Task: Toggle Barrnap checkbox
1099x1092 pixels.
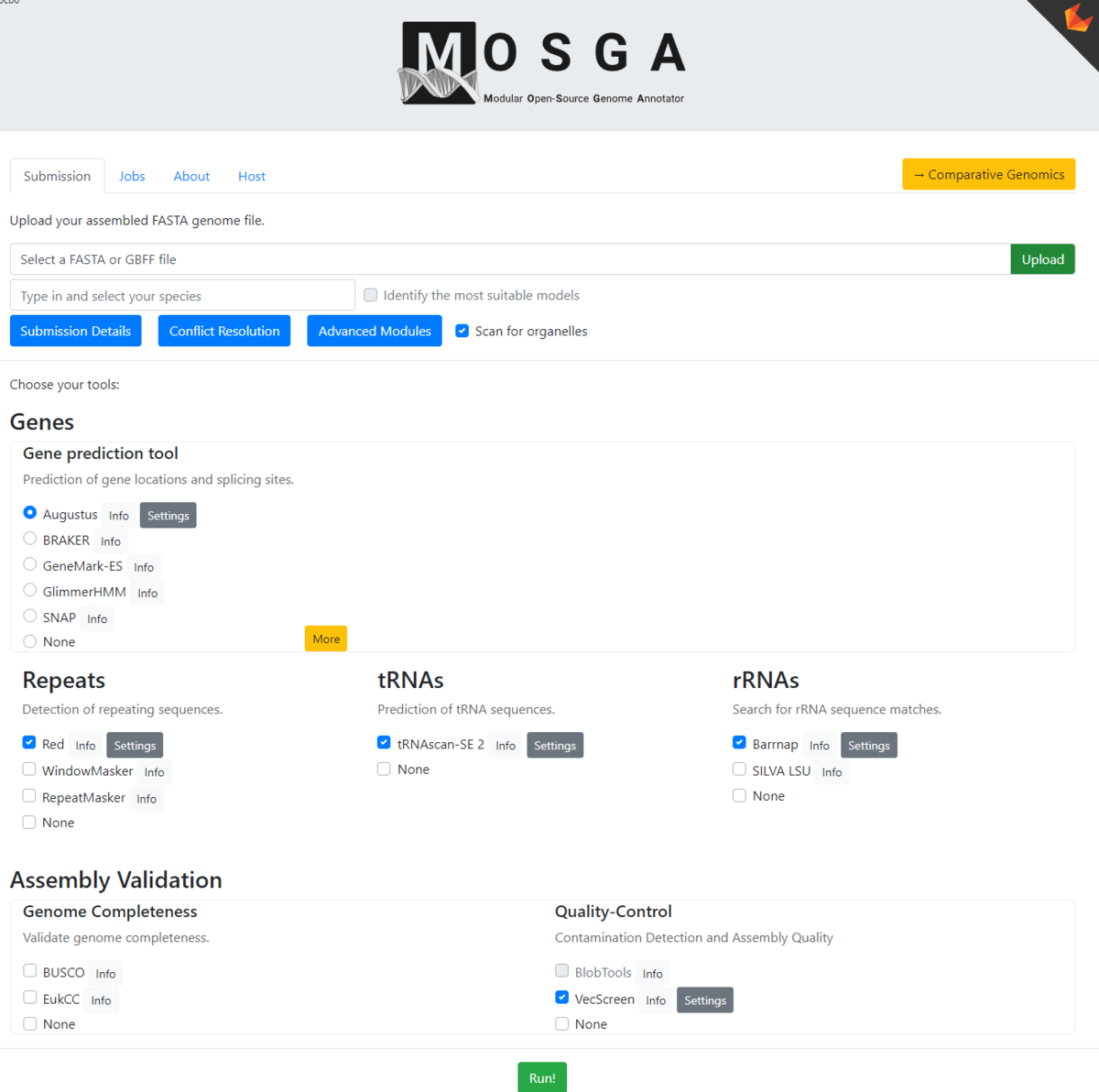Action: pyautogui.click(x=739, y=743)
